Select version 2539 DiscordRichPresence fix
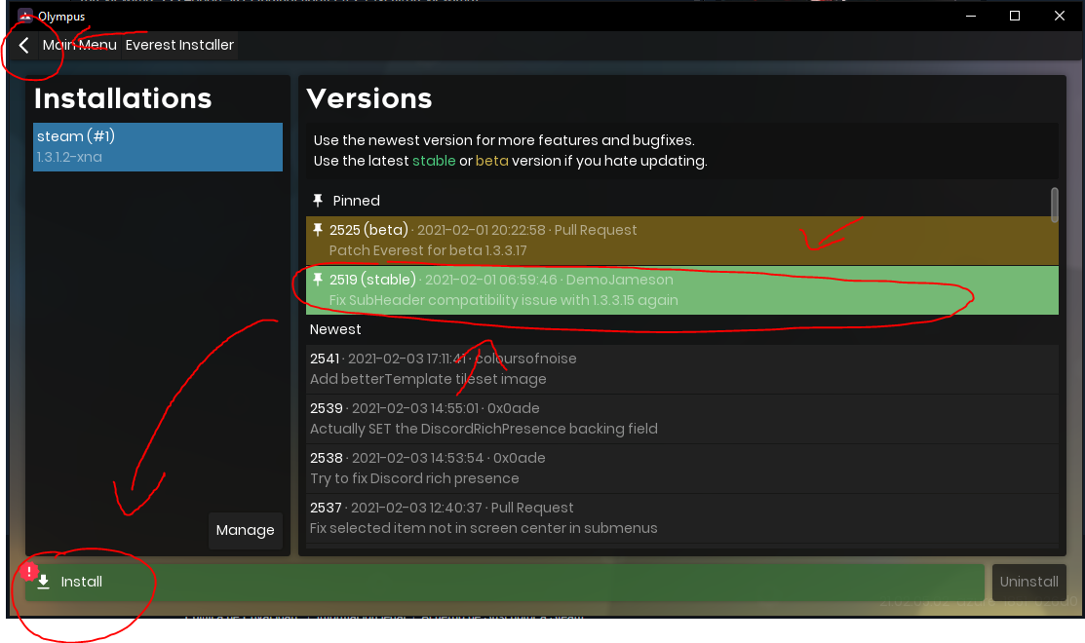Screen dimensions: 1085x643 [x=681, y=419]
